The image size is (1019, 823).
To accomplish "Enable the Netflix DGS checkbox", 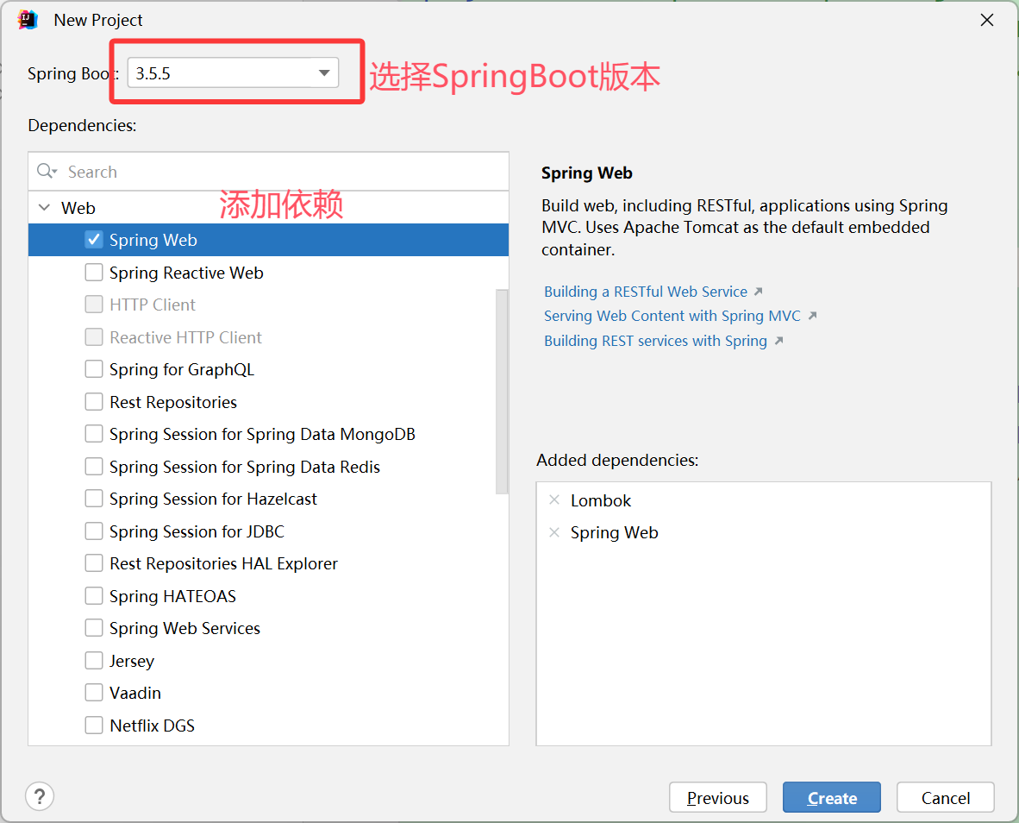I will click(94, 725).
